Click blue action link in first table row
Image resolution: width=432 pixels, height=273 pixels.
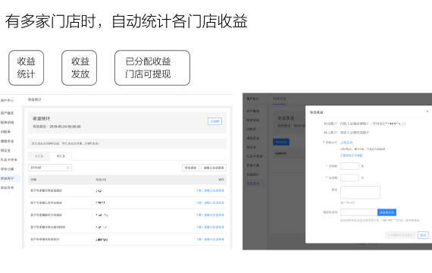(x=211, y=190)
